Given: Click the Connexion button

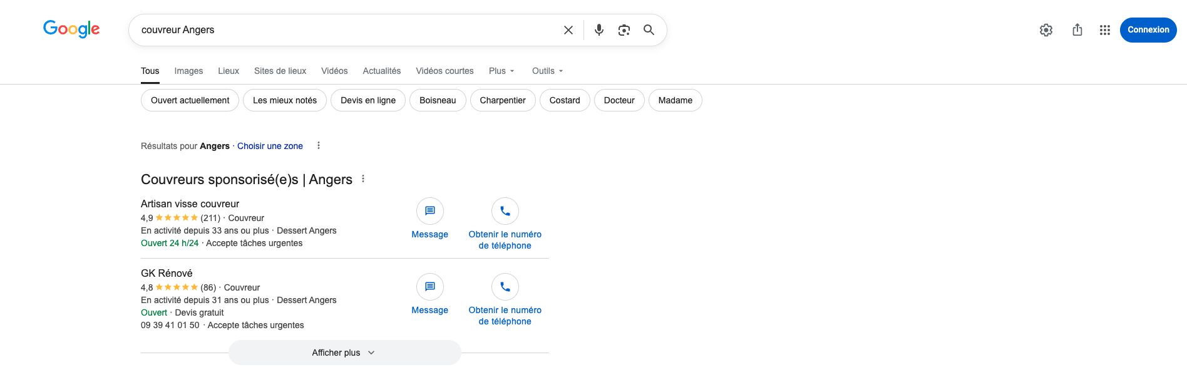Looking at the screenshot, I should [x=1148, y=30].
